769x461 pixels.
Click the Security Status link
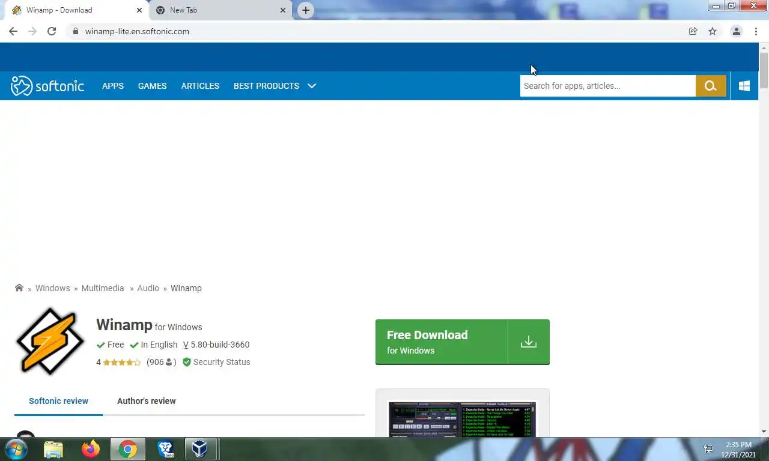[x=222, y=362]
